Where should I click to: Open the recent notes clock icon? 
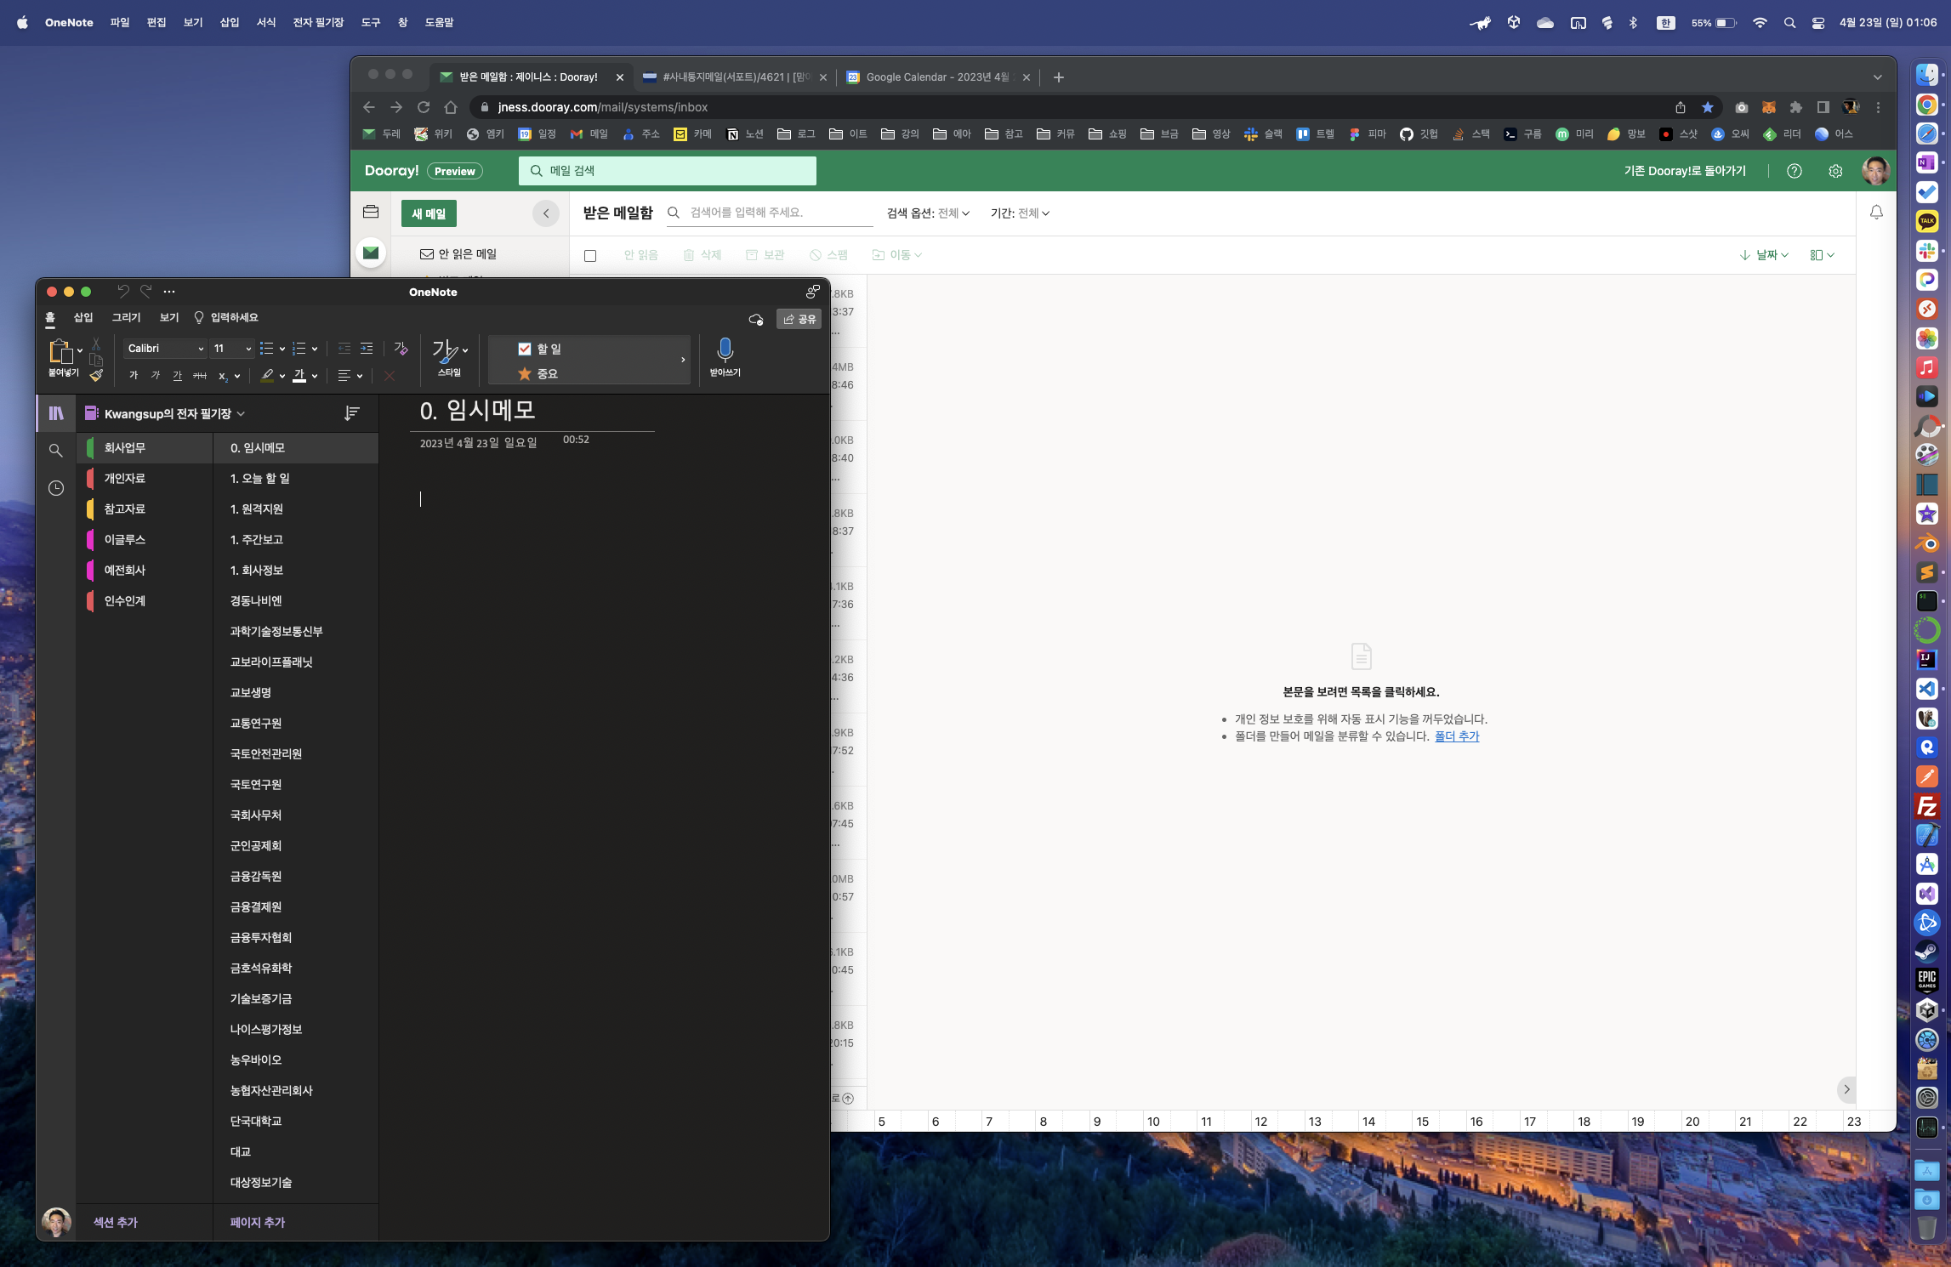[x=56, y=488]
